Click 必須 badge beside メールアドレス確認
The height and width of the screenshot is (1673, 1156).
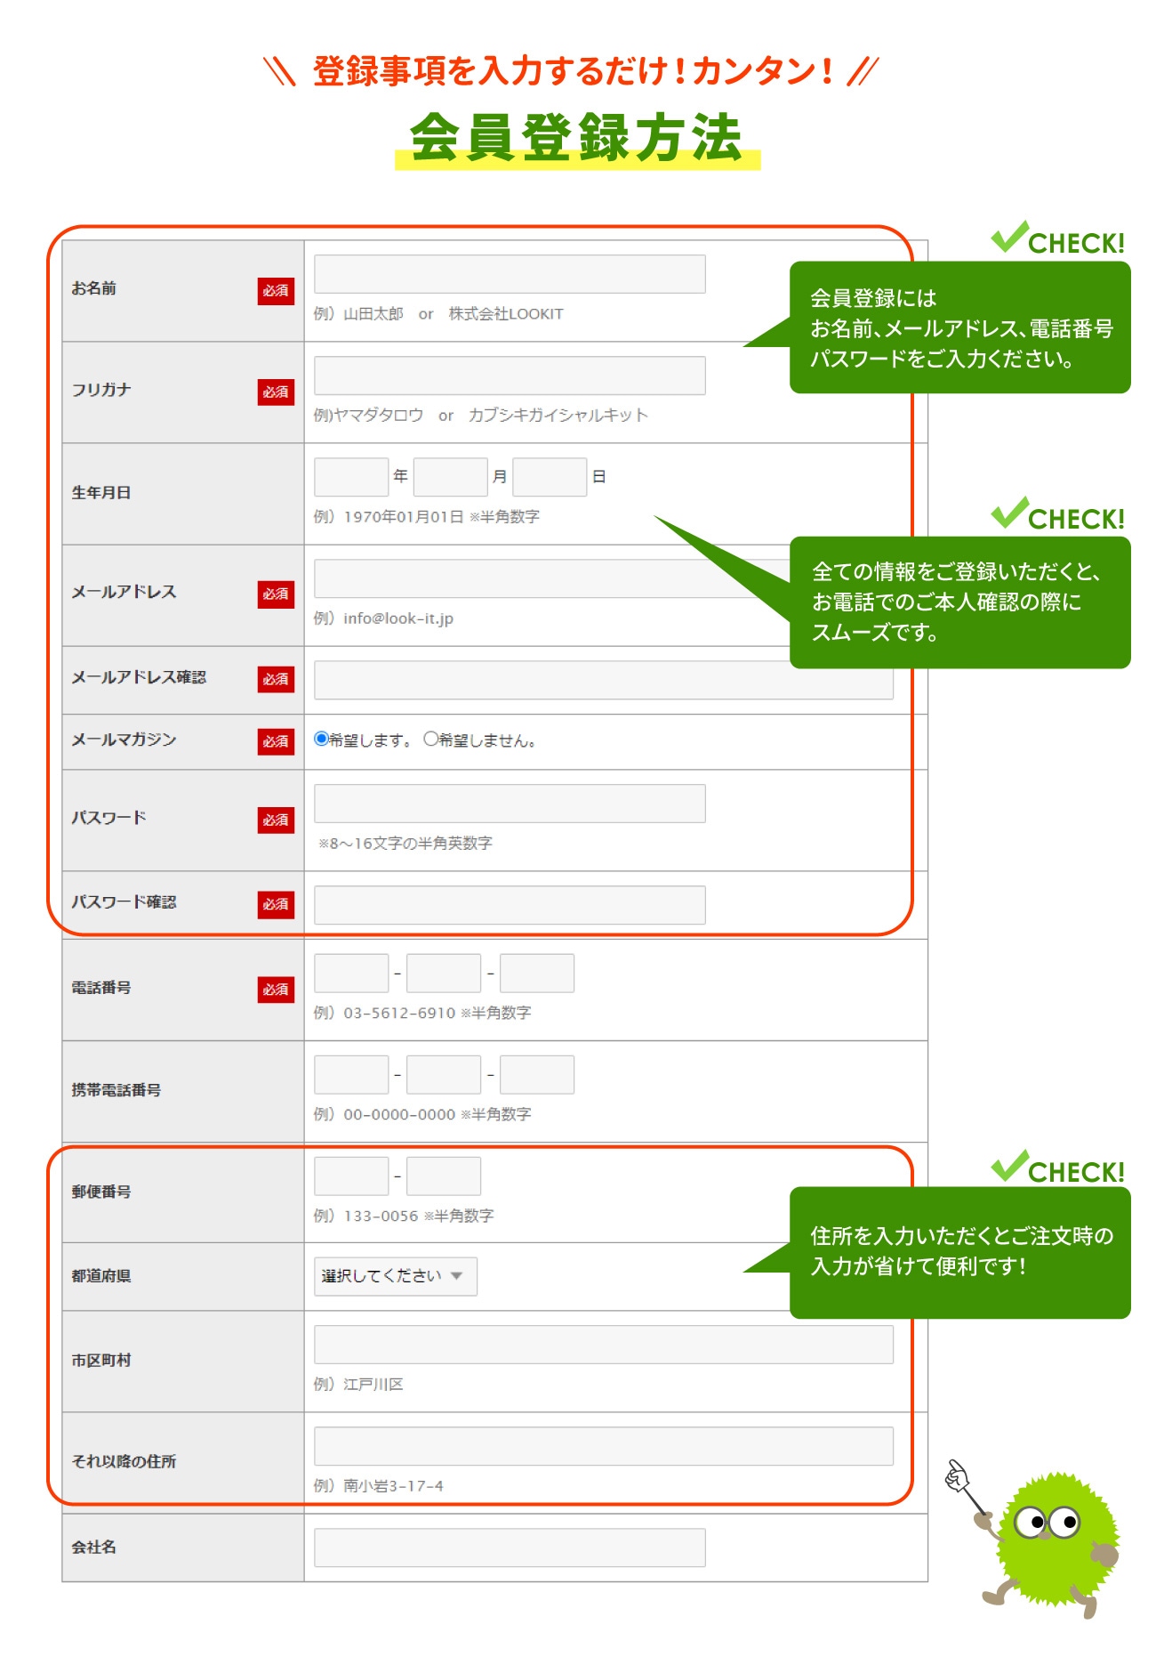[x=276, y=680]
